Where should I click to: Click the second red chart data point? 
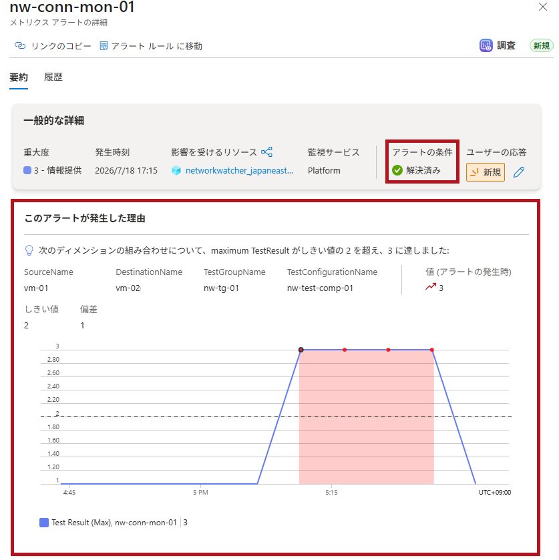pos(345,350)
